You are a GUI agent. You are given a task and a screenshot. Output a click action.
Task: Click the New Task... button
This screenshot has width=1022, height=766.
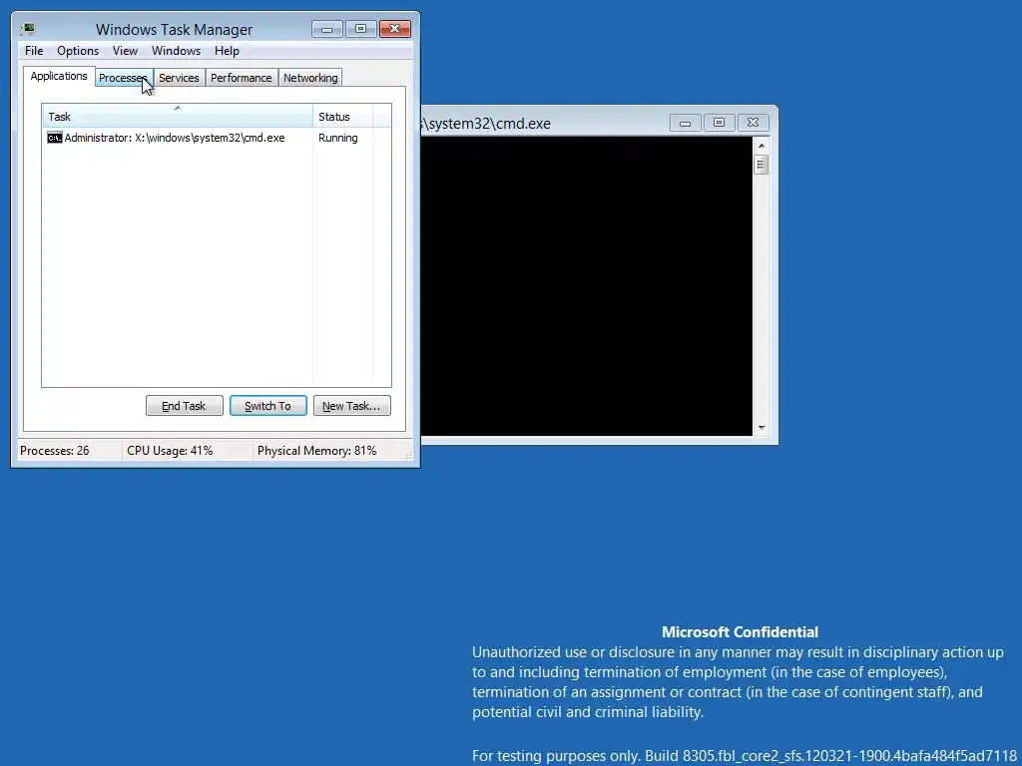click(x=351, y=405)
